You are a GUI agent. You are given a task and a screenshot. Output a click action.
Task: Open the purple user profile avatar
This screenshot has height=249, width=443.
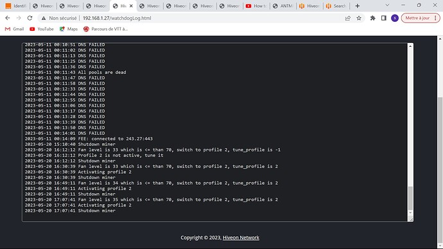[x=395, y=18]
